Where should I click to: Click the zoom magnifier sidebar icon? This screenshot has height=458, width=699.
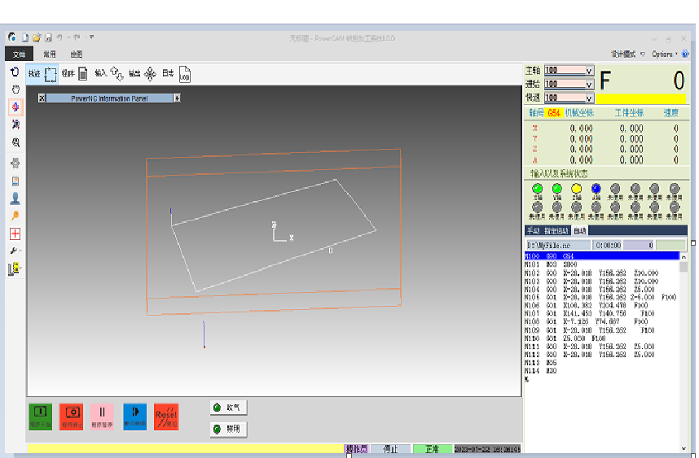(x=15, y=142)
